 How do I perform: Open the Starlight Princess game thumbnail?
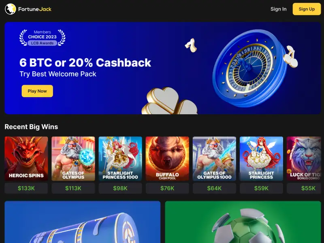(261, 159)
